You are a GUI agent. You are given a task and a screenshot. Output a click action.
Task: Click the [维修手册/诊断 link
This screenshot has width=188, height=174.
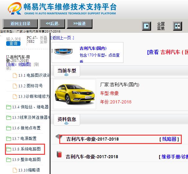[173, 157]
